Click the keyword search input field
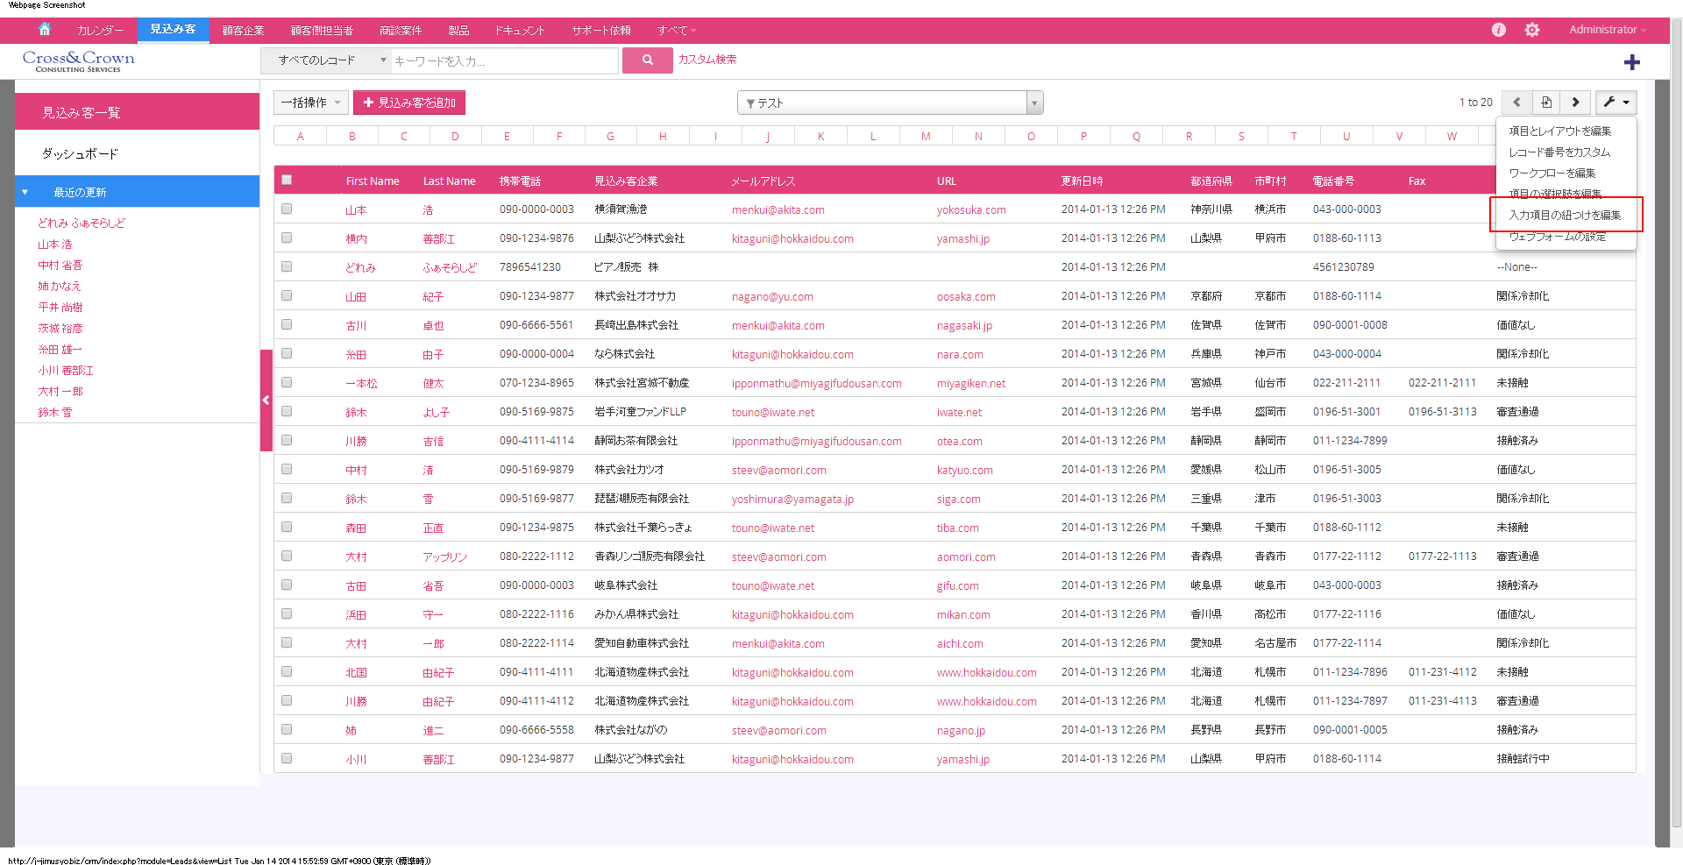Viewport: 1683px width, 865px height. [x=504, y=61]
